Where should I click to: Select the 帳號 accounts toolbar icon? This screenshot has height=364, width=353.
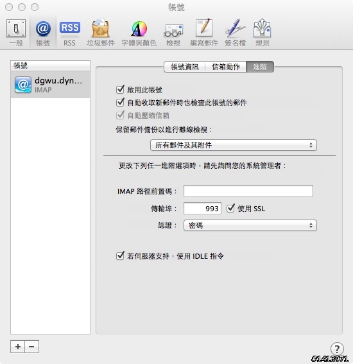43,33
